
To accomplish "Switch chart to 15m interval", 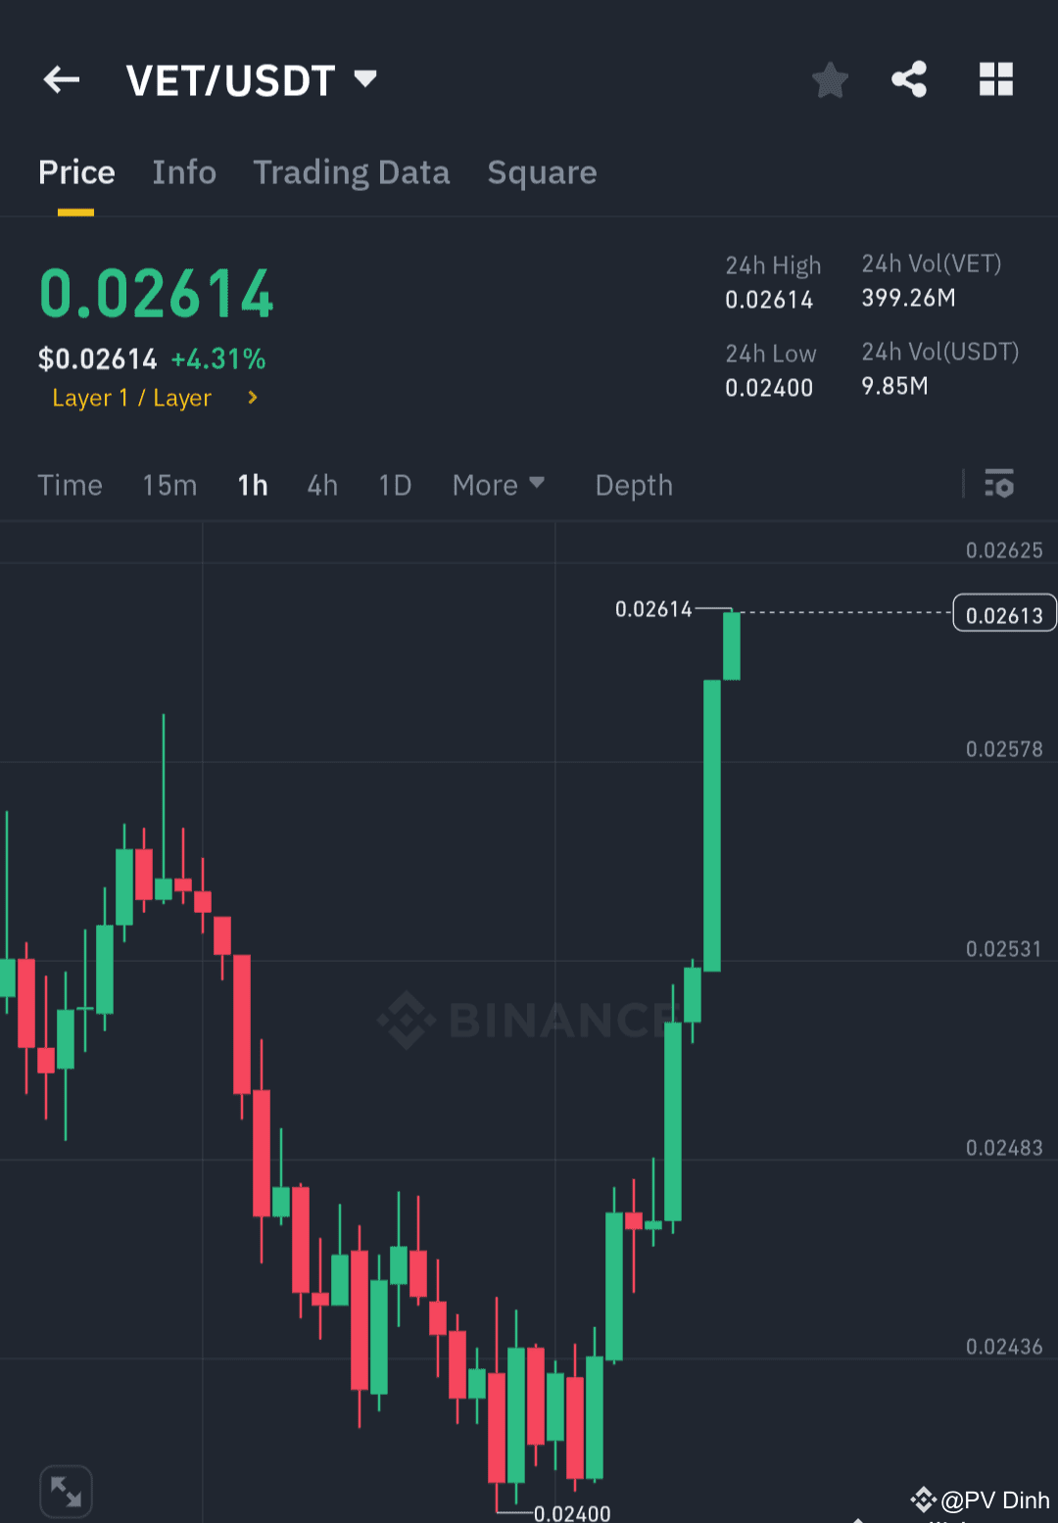I will tap(168, 485).
